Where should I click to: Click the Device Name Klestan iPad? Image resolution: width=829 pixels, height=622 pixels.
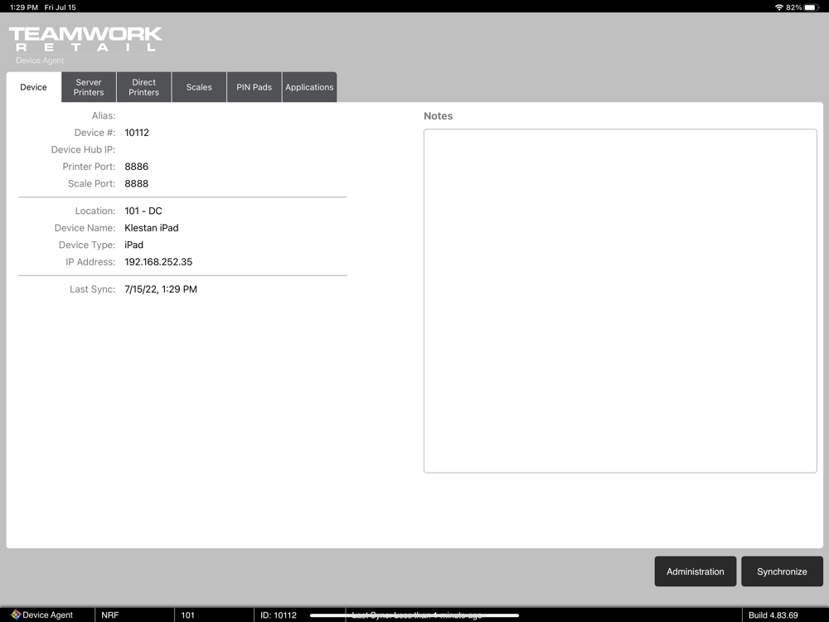(152, 228)
